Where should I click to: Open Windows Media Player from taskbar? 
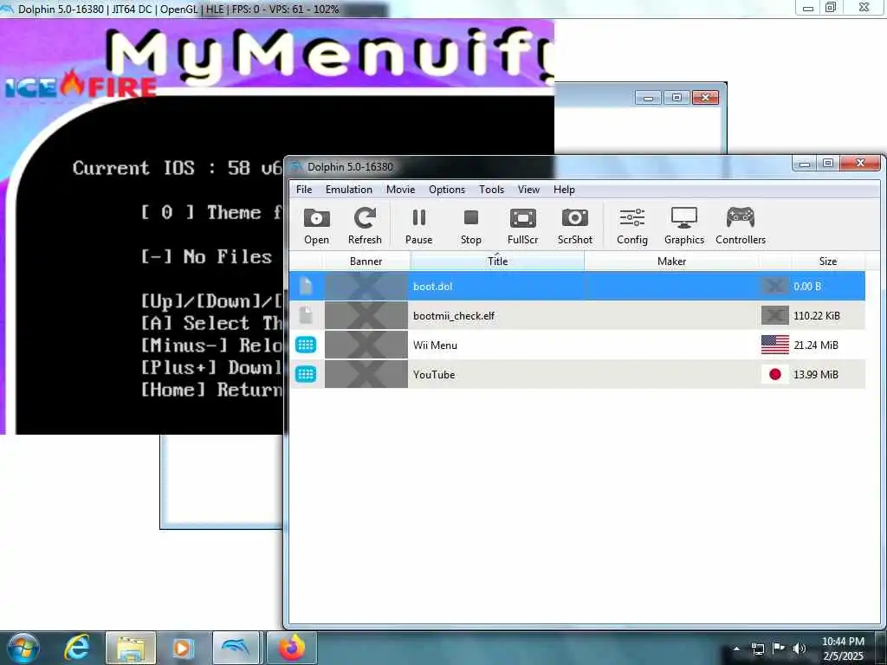pos(183,648)
